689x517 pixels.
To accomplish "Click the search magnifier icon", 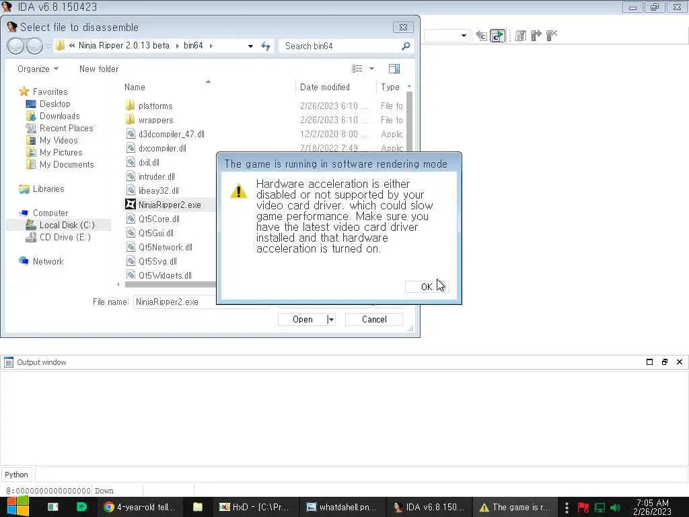I will click(x=406, y=46).
